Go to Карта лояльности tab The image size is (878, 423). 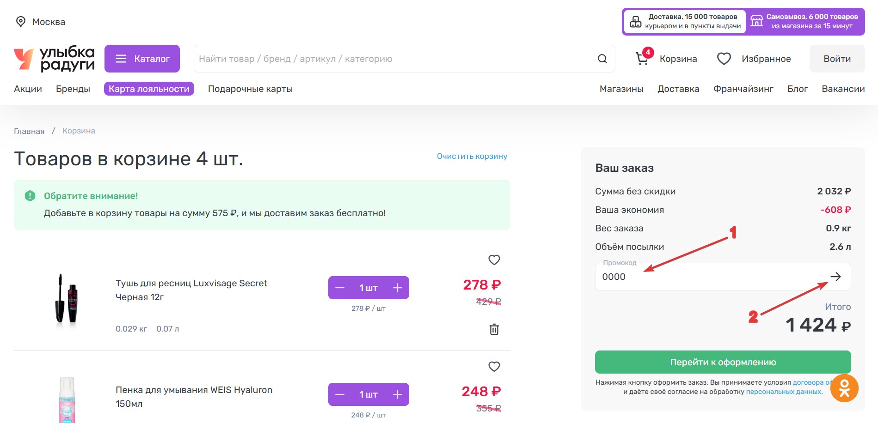click(x=149, y=89)
